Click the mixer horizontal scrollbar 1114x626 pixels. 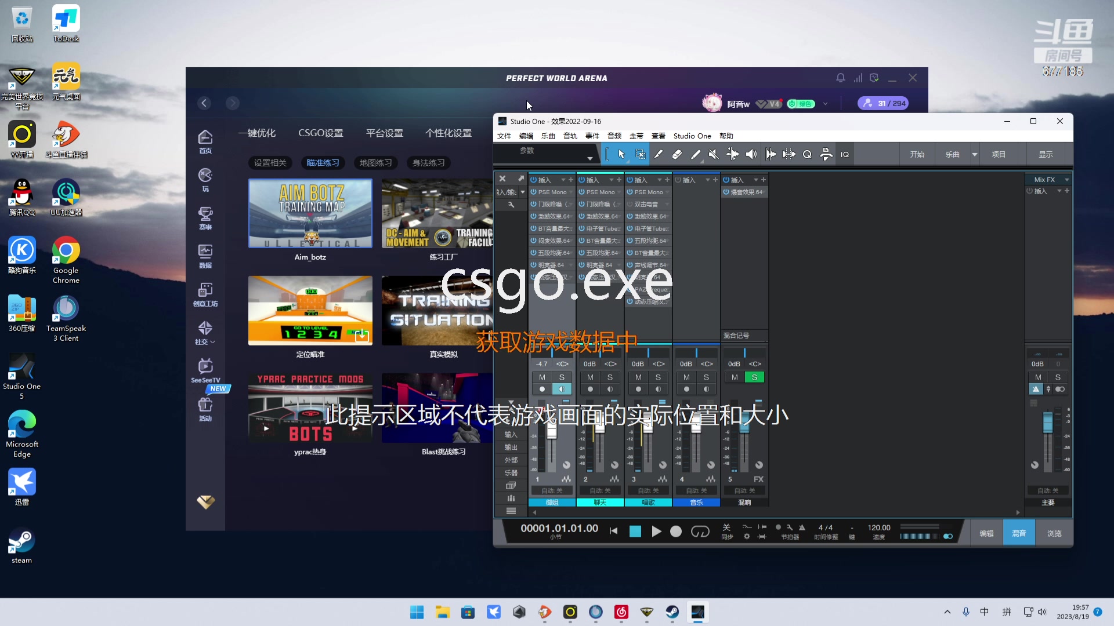(776, 512)
